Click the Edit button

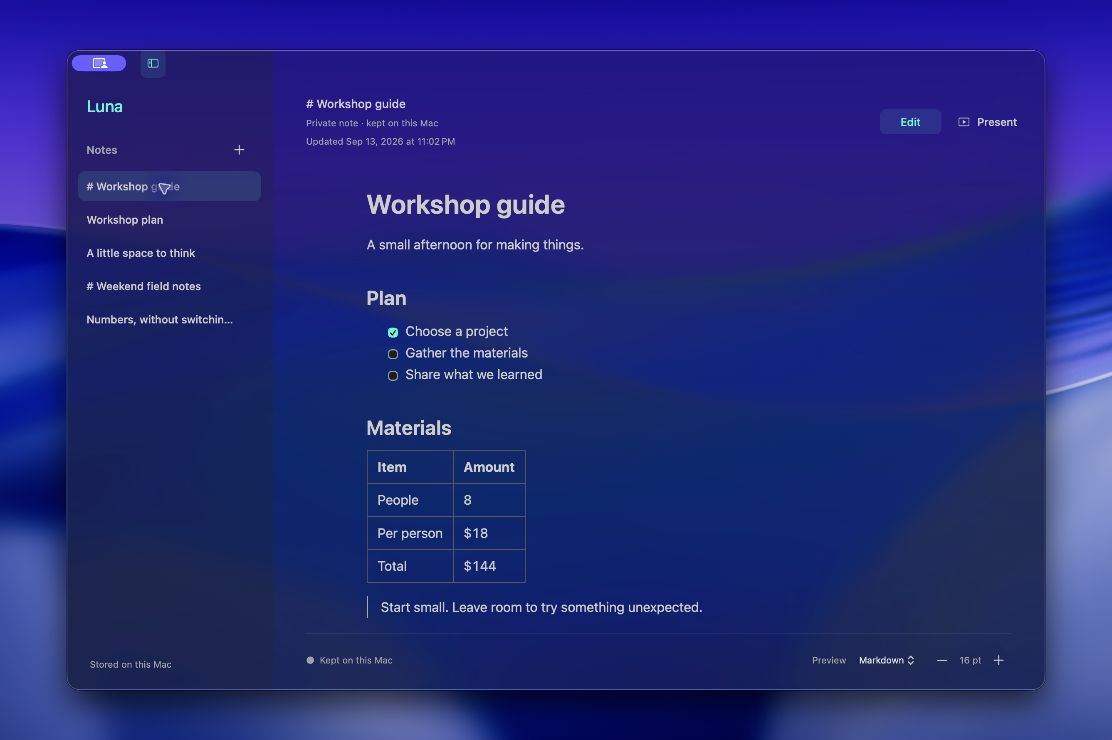pos(910,122)
